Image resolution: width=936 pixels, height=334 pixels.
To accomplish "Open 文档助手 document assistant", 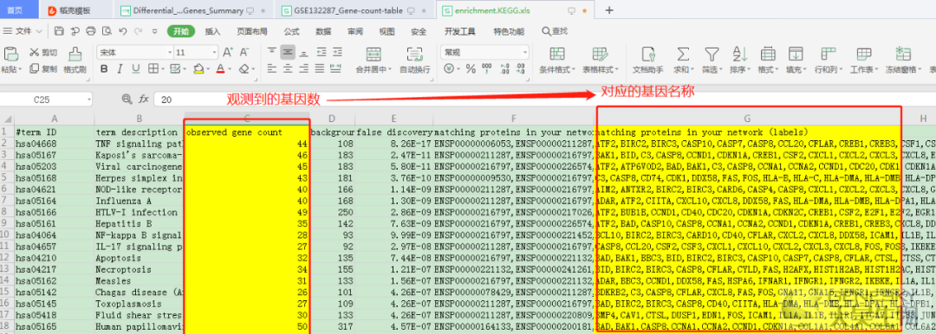I will pyautogui.click(x=647, y=61).
